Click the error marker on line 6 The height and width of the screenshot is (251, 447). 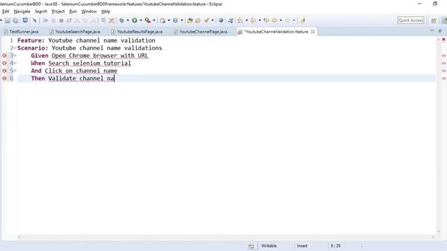click(5, 78)
